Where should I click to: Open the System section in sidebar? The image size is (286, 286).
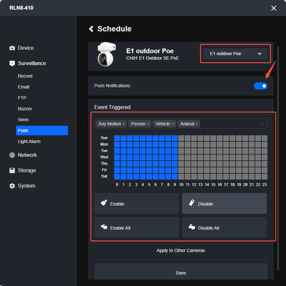coord(26,186)
